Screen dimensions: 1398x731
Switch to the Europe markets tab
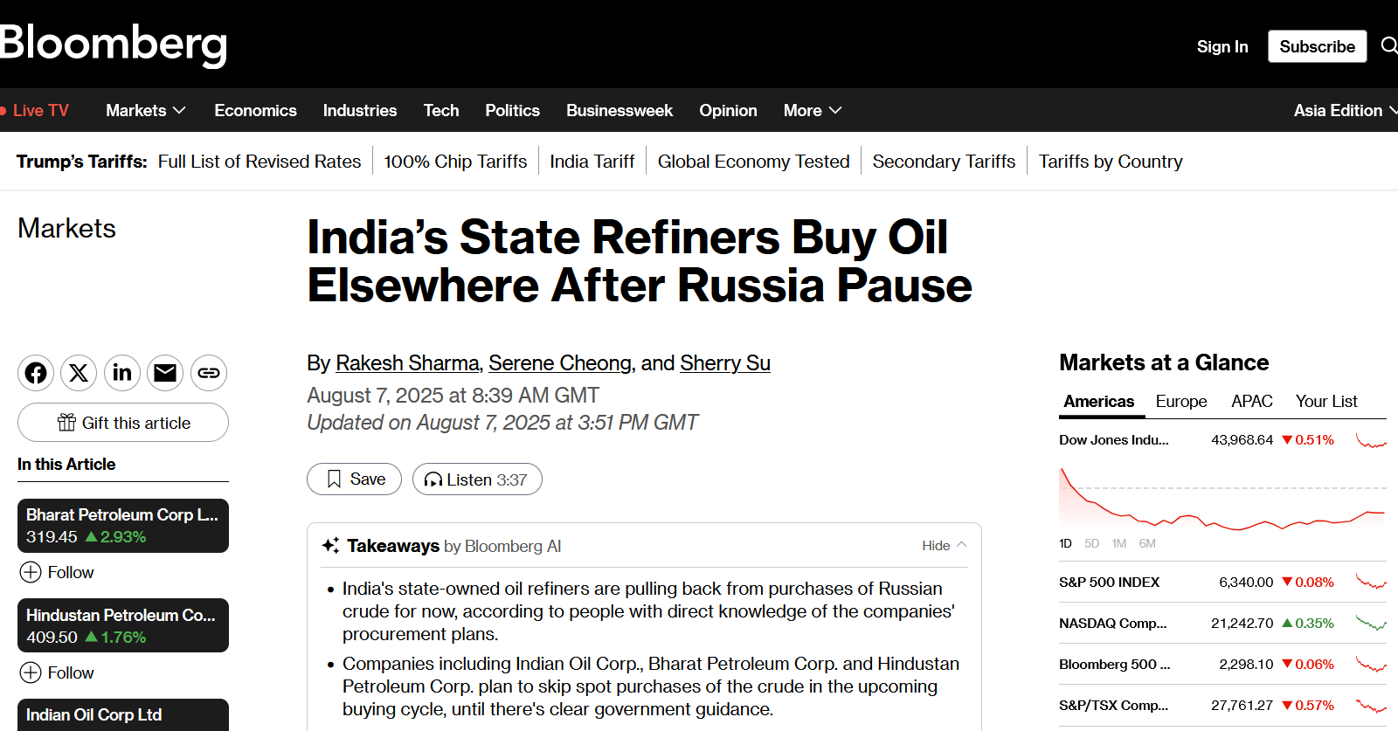pos(1181,401)
